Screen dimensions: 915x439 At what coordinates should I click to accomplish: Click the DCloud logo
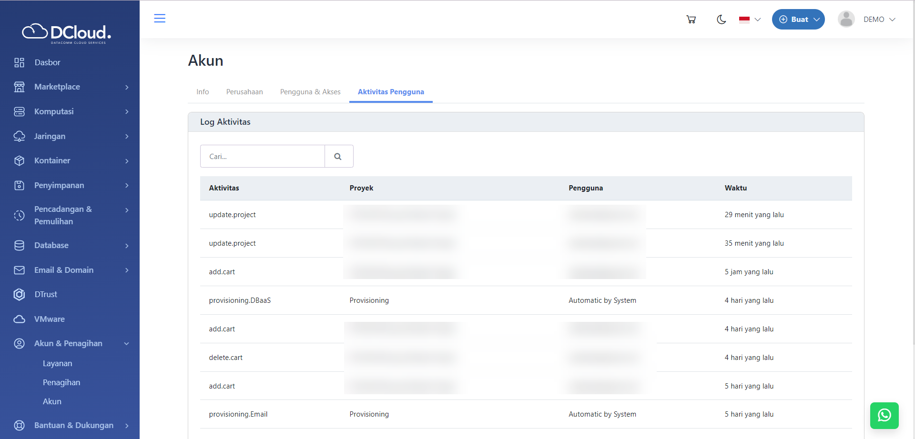[67, 33]
